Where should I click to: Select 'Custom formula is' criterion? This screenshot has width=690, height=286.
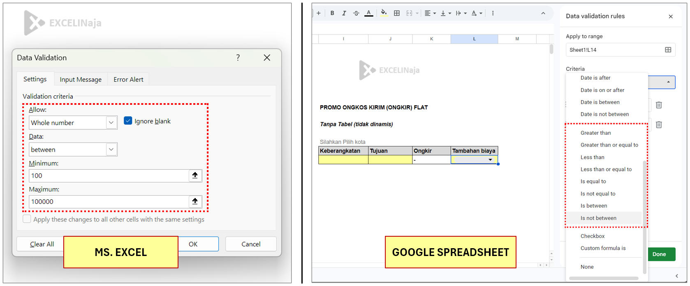604,248
